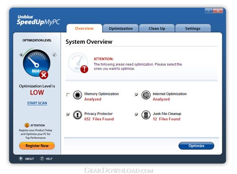Image resolution: width=237 pixels, height=174 pixels.
Task: Switch to the Optimization tab
Action: pyautogui.click(x=121, y=28)
